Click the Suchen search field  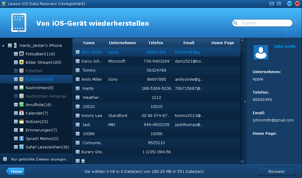coord(262,23)
